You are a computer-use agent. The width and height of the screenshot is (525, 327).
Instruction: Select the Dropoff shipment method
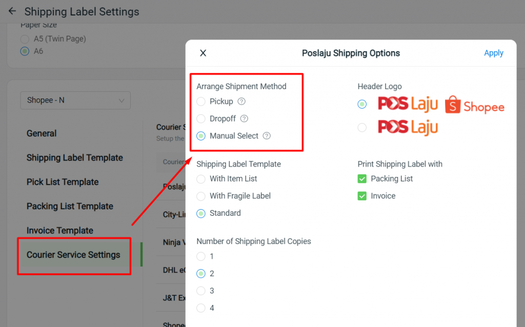[x=201, y=118]
